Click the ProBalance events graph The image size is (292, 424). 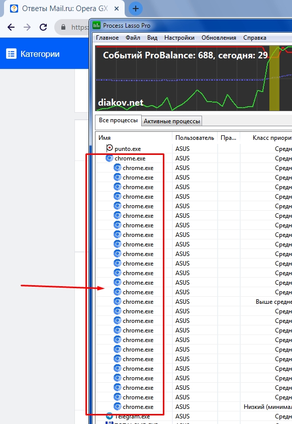click(193, 78)
